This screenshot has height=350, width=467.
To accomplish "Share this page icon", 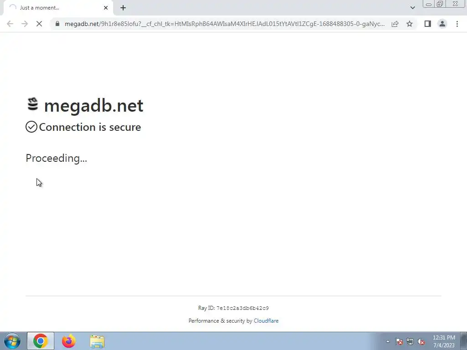I will (x=395, y=24).
